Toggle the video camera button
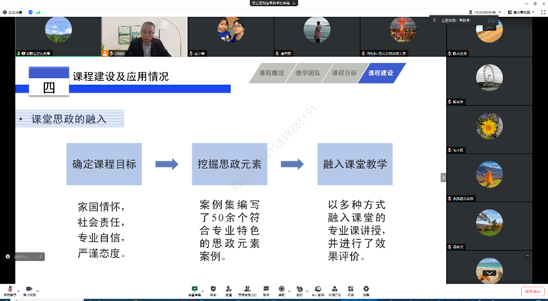548x301 pixels. 29,290
